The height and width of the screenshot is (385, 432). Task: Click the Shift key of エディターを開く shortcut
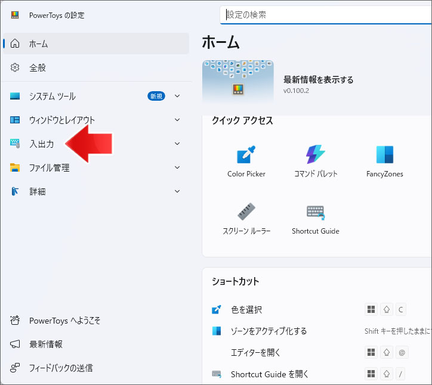point(387,352)
